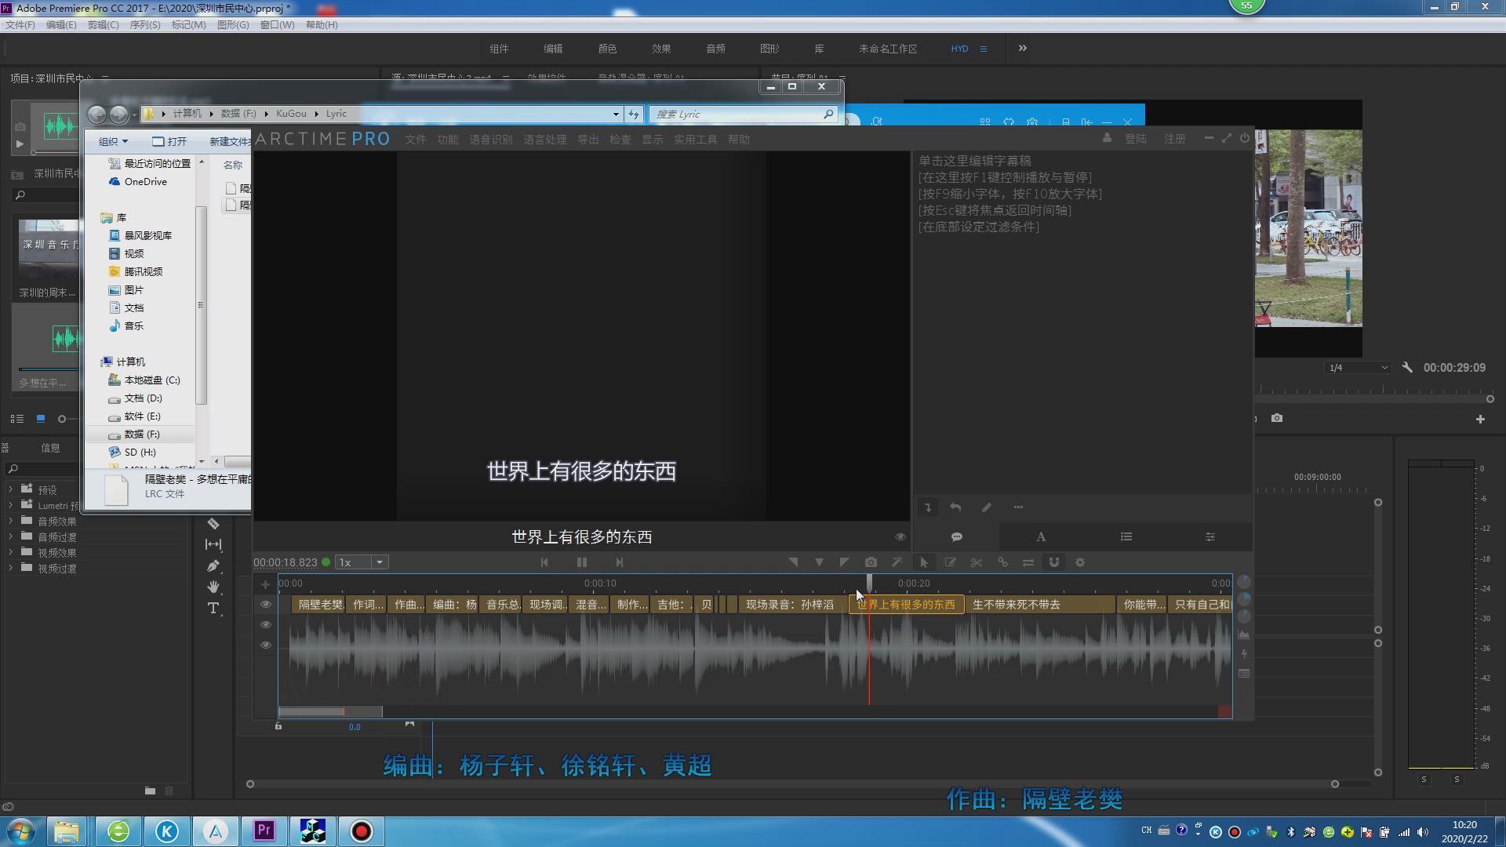Select the Arctime arrow pointer tool
Viewport: 1506px width, 847px height.
coord(924,562)
